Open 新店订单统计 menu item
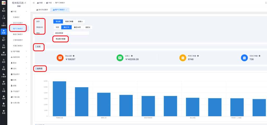The width and height of the screenshot is (267, 125). [x=18, y=34]
